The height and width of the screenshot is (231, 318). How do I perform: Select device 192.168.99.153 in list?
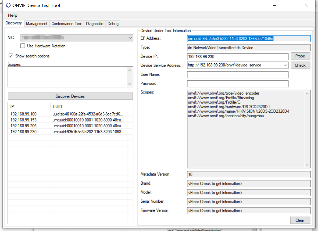(x=24, y=120)
